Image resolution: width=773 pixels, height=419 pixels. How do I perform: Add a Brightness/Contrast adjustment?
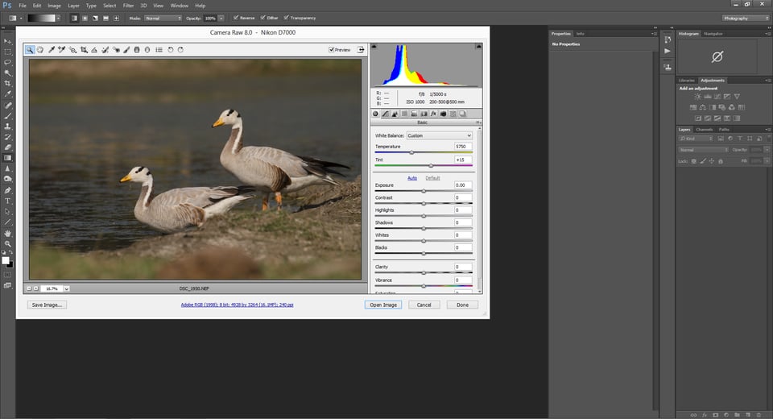pyautogui.click(x=697, y=97)
